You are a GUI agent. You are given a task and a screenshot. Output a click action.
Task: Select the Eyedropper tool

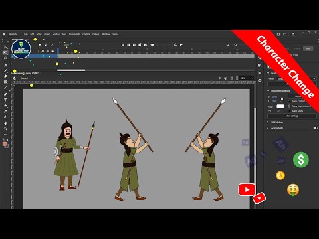coord(5,111)
